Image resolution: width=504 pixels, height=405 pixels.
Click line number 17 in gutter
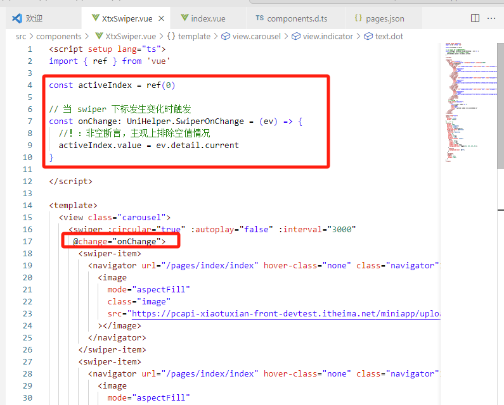tap(28, 241)
